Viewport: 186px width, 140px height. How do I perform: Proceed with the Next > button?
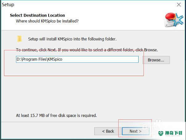tap(135, 131)
